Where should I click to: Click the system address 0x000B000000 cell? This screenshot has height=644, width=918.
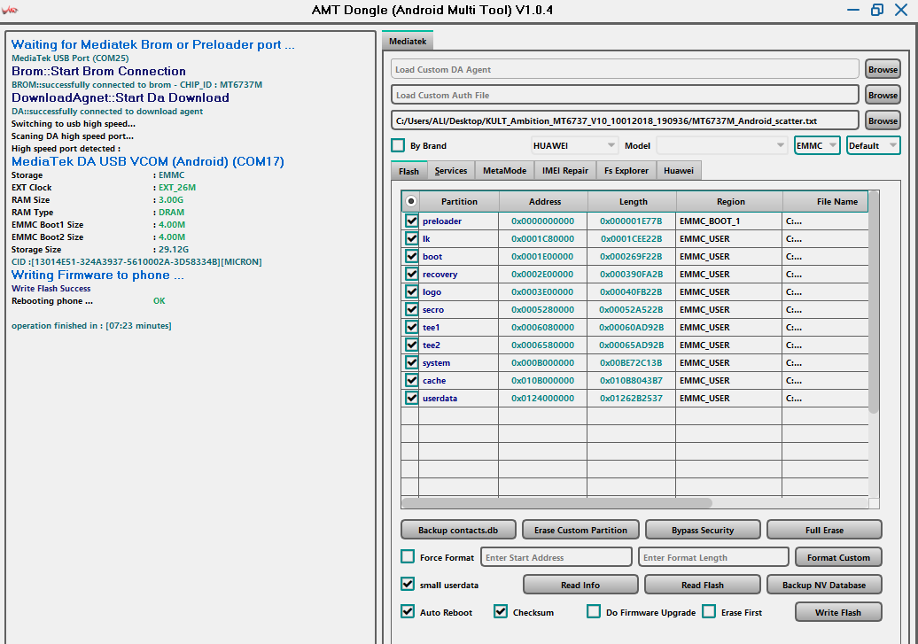pyautogui.click(x=542, y=362)
